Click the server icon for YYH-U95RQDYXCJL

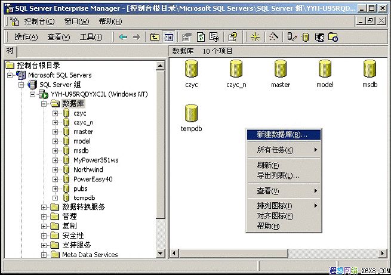[44, 94]
